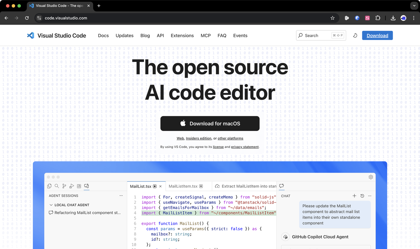This screenshot has height=249, width=420.
Task: Open the MCP navigation link
Action: coord(206,35)
